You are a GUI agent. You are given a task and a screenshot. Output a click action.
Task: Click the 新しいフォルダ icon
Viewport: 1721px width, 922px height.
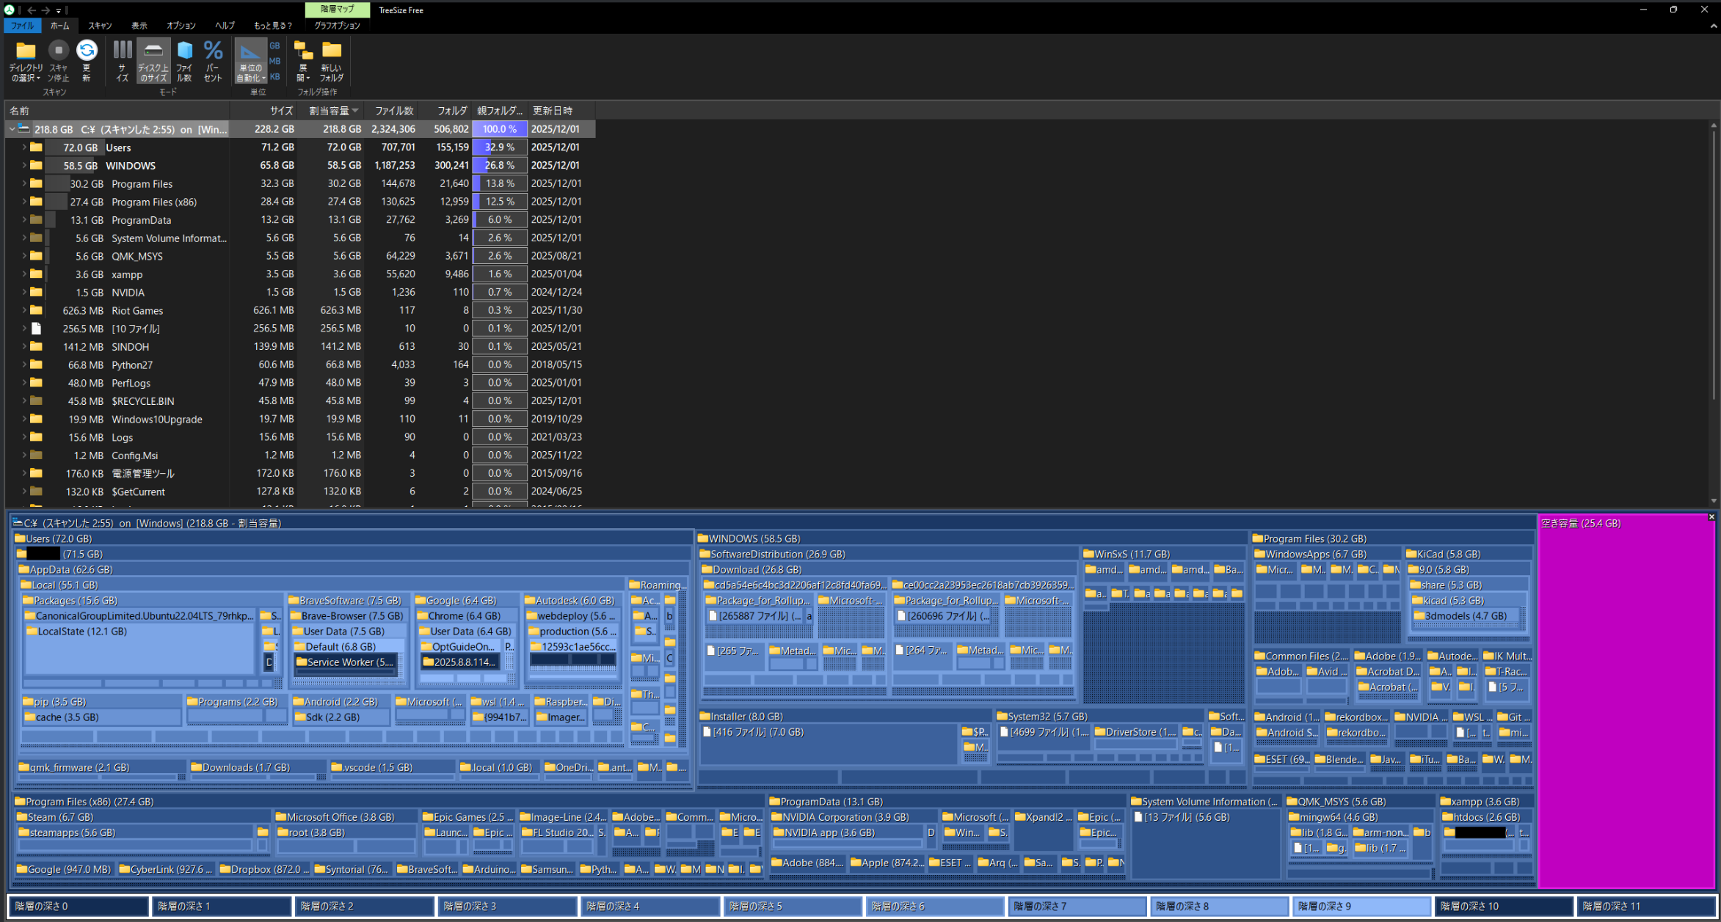coord(332,50)
